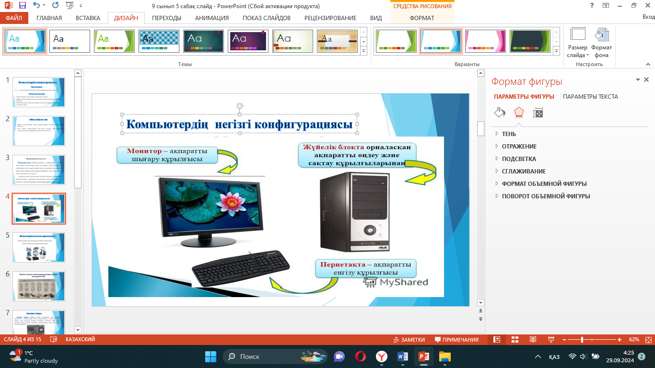Click Вход to sign in
This screenshot has height=368, width=655.
(x=648, y=17)
